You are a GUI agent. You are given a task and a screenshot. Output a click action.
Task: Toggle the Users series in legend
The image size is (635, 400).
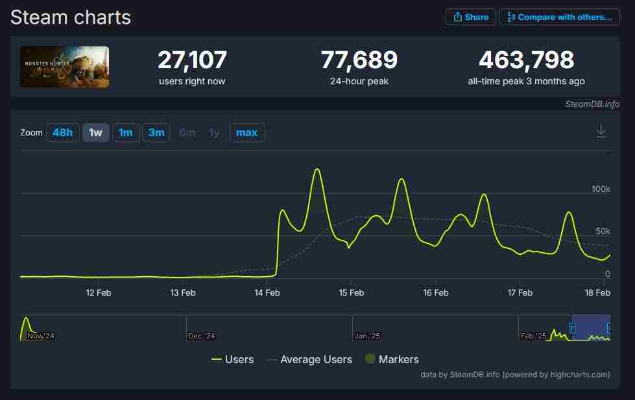[232, 360]
